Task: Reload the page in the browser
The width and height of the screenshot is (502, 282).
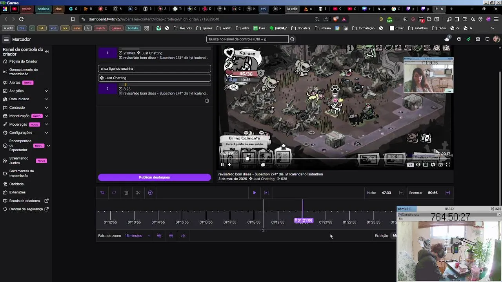Action: [21, 19]
